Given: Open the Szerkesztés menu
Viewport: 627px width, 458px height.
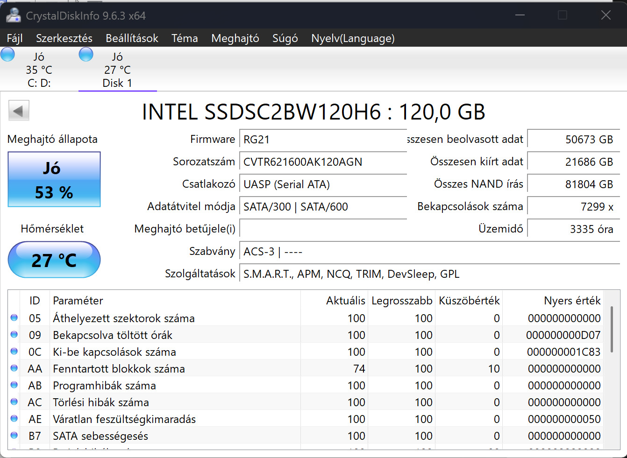Looking at the screenshot, I should coord(64,38).
